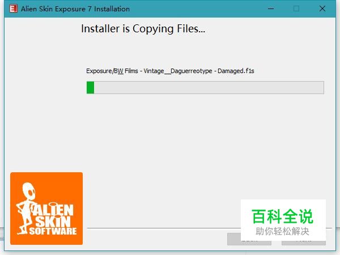Click the Daguerreotype - Damaged.f1s file label
The image size is (340, 255).
click(x=212, y=71)
